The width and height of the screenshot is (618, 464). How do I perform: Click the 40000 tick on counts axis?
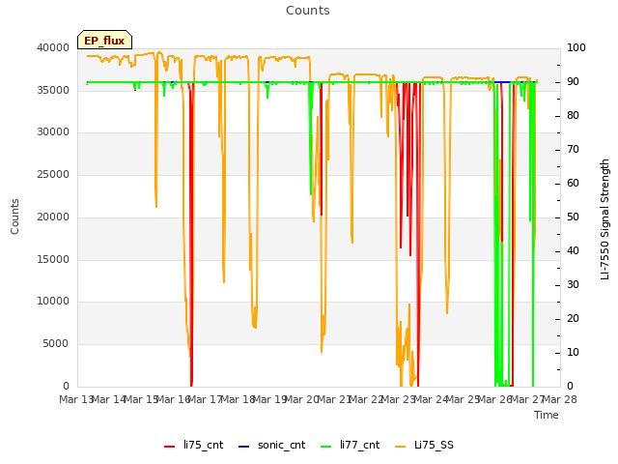coord(53,47)
